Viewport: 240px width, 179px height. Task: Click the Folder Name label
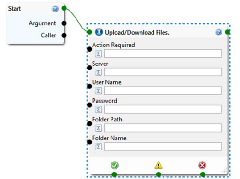coord(109,138)
